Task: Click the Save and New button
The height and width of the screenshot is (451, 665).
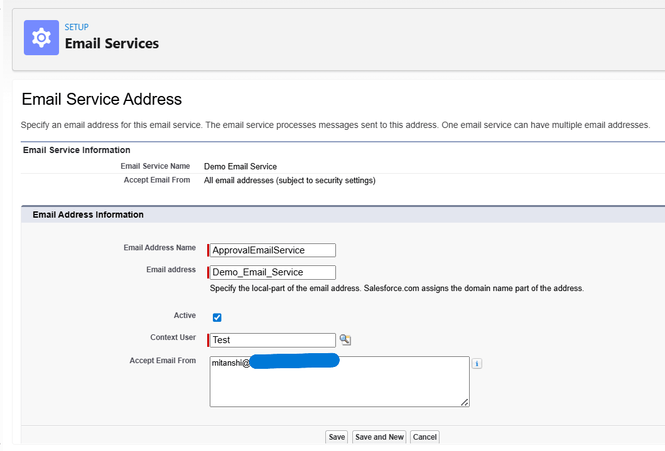Action: tap(379, 437)
